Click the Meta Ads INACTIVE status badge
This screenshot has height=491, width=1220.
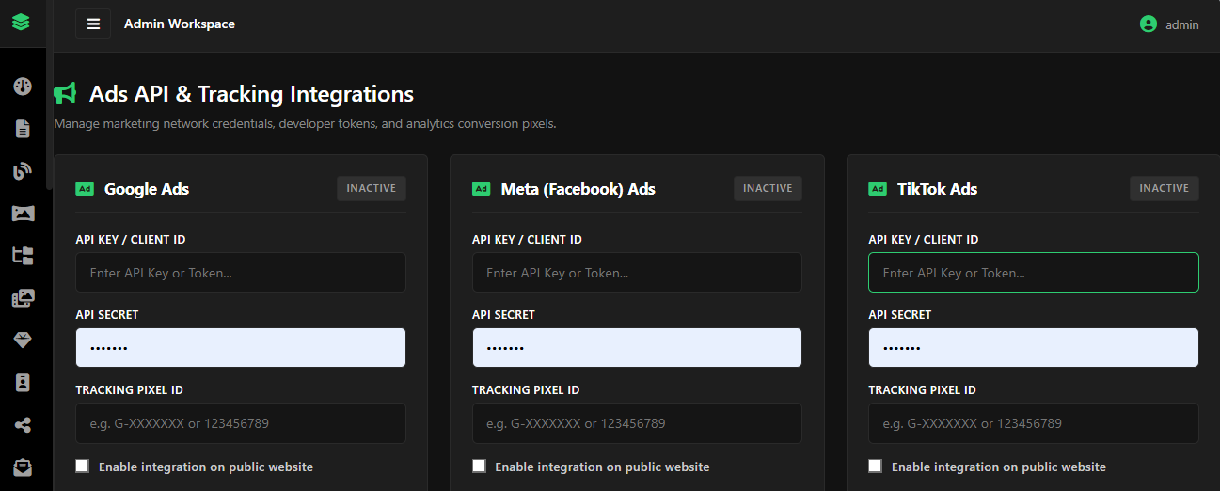(768, 188)
